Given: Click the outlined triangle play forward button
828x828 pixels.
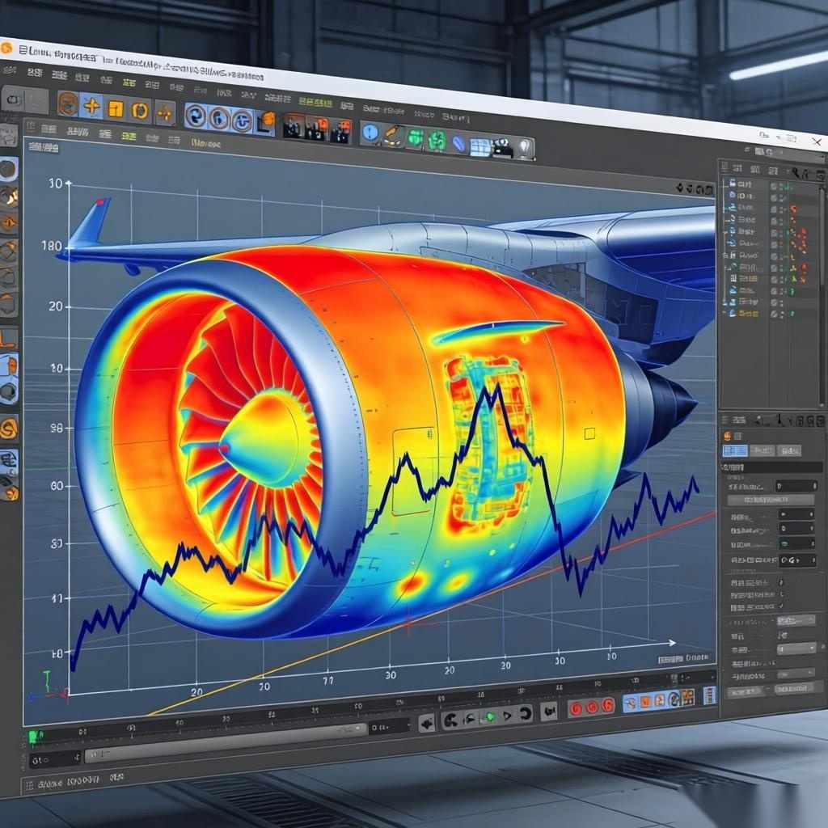Looking at the screenshot, I should (508, 716).
